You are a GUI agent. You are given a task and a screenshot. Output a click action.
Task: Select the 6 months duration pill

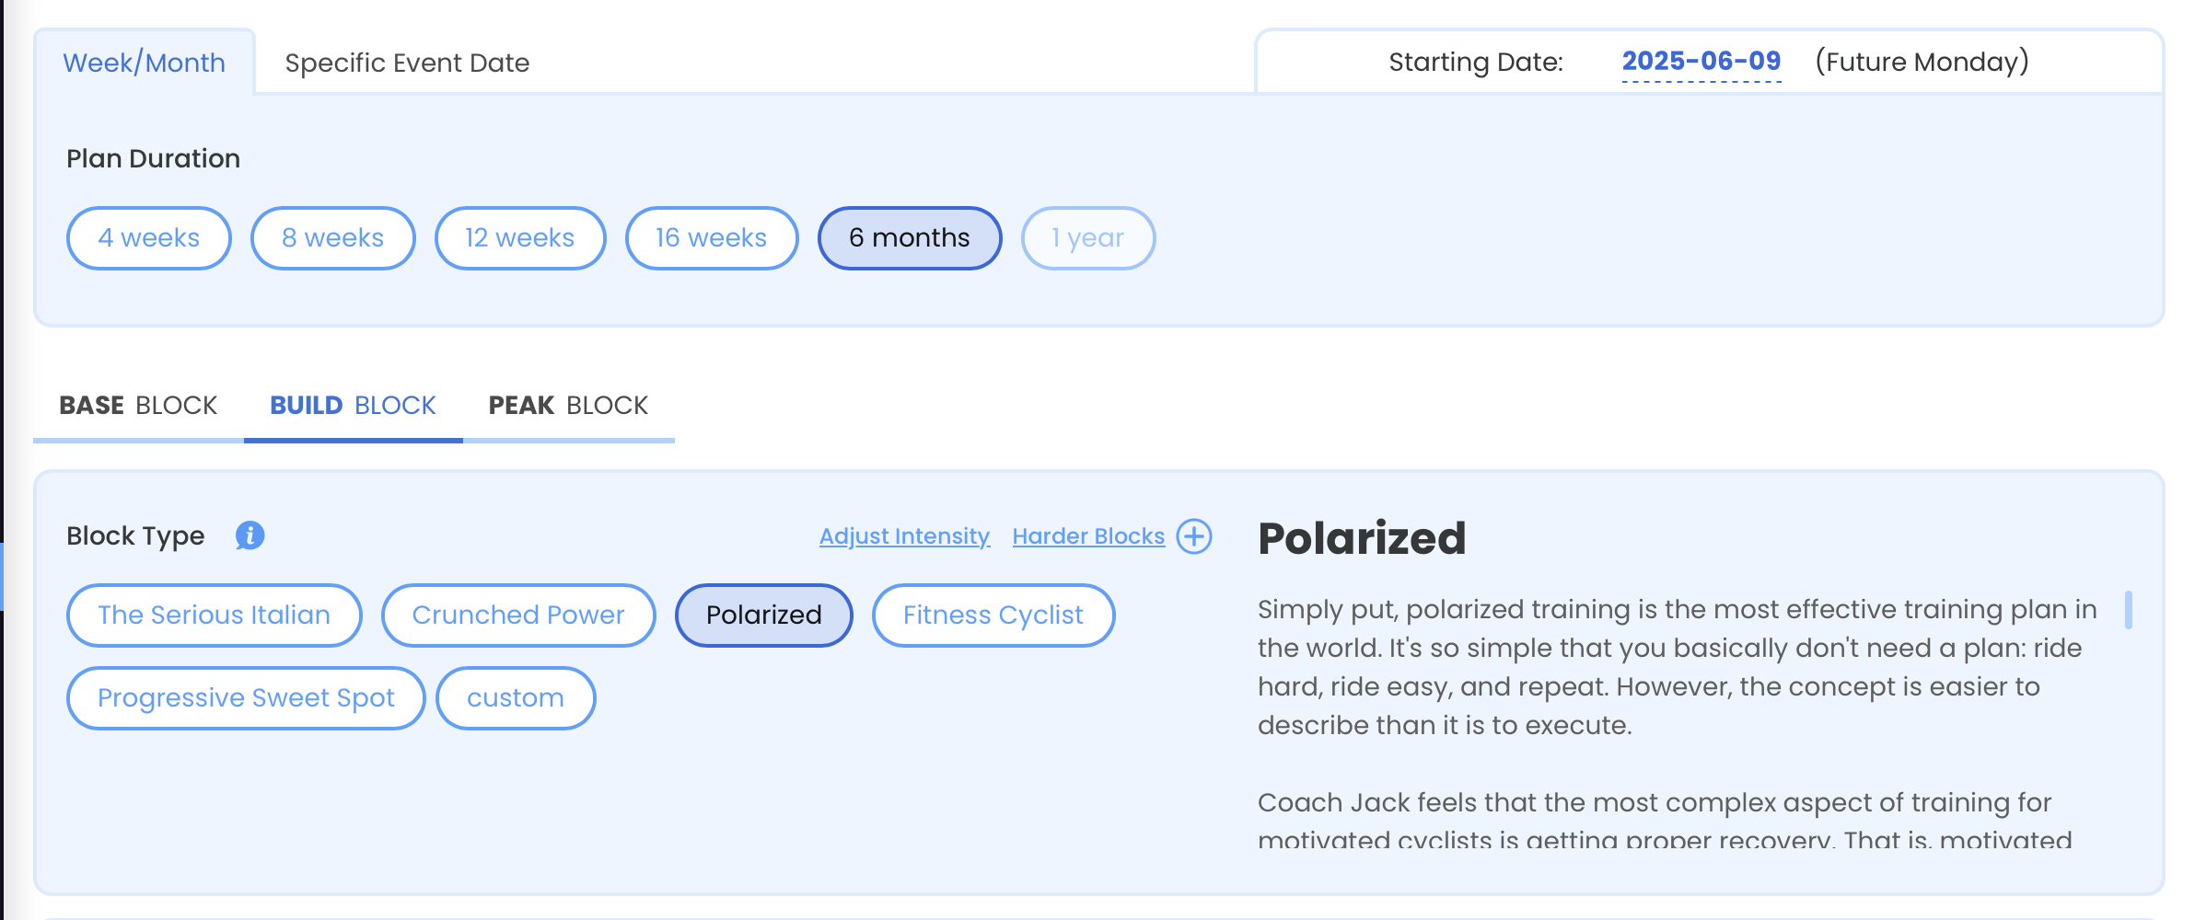(909, 238)
